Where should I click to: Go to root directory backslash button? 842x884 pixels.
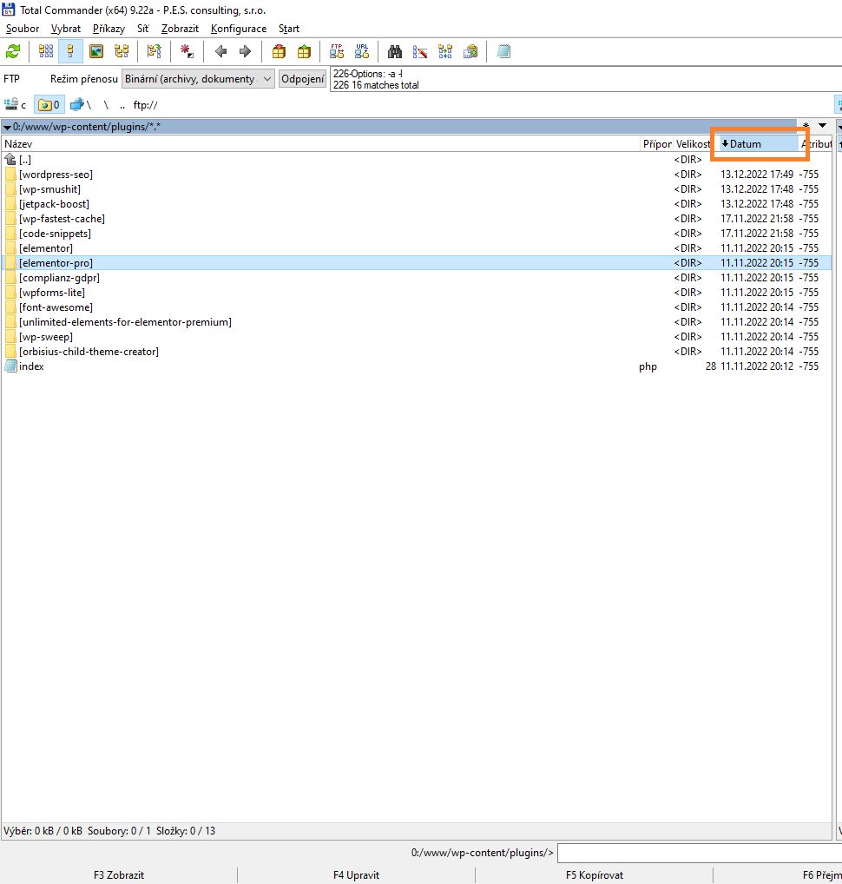coord(106,105)
